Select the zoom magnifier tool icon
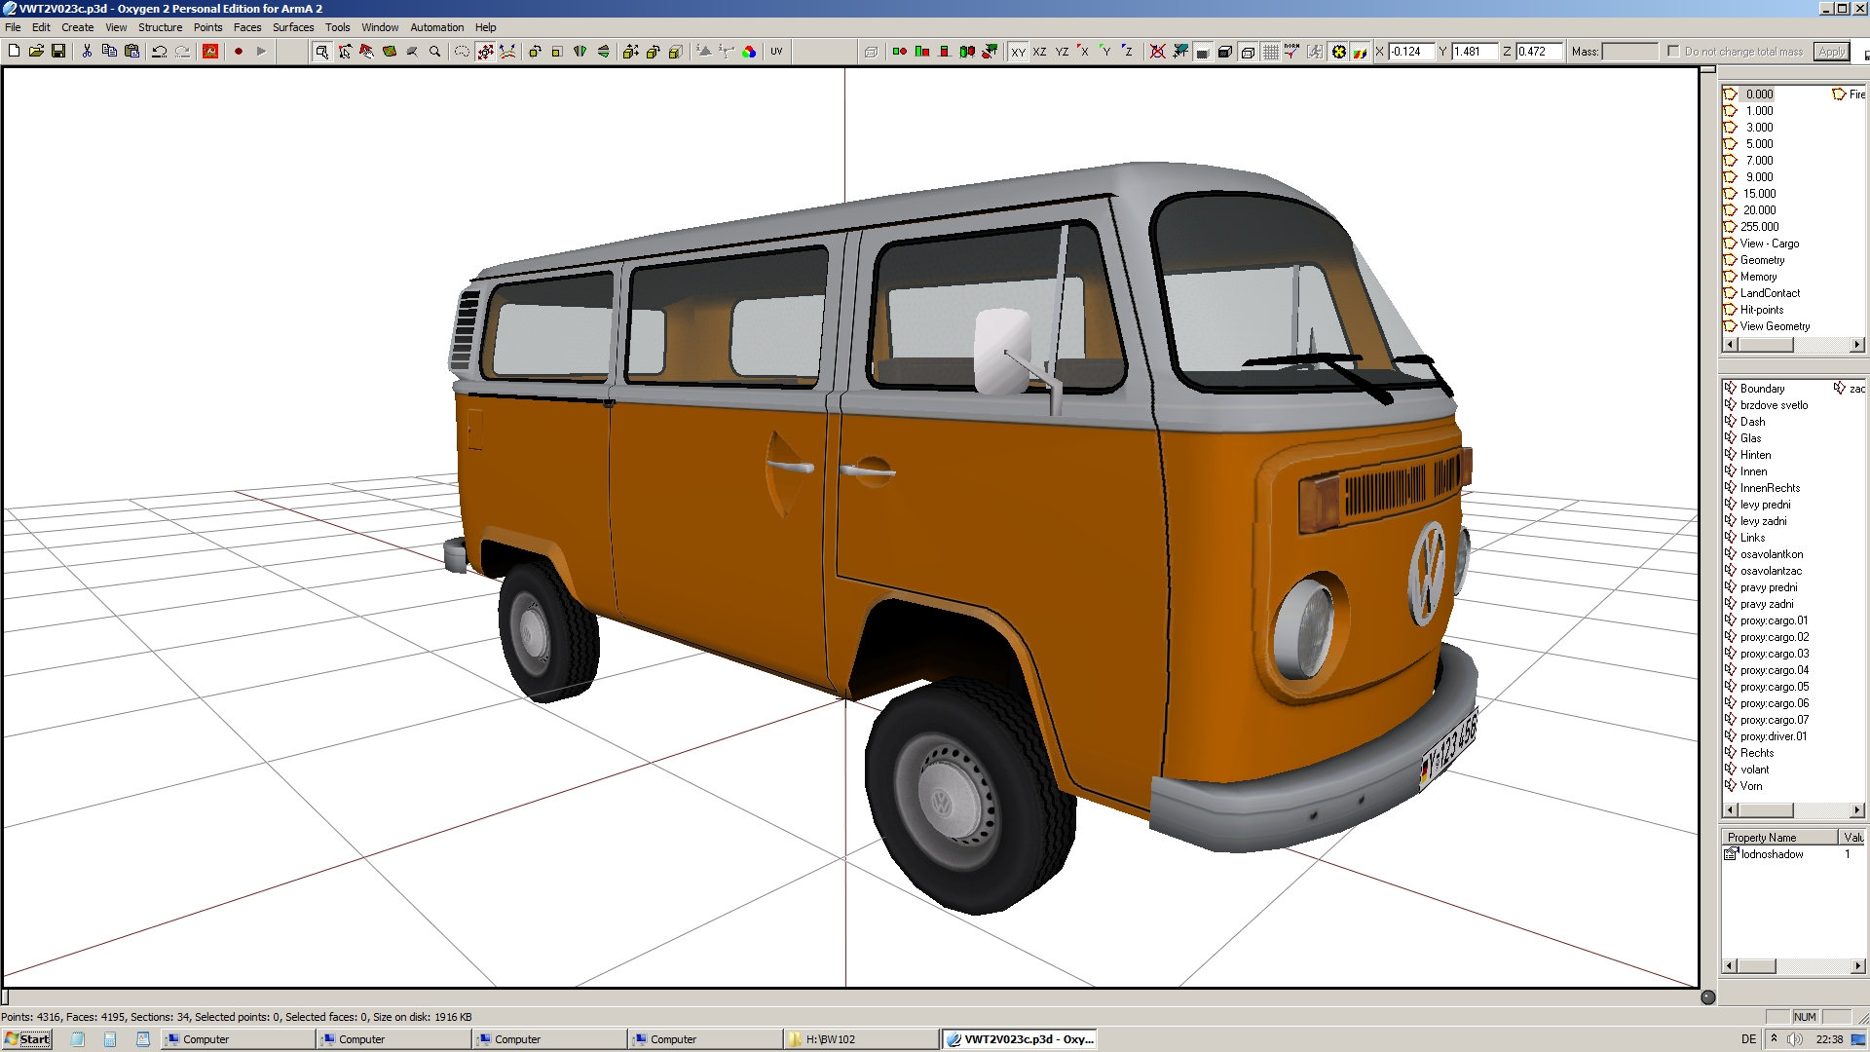 click(435, 52)
